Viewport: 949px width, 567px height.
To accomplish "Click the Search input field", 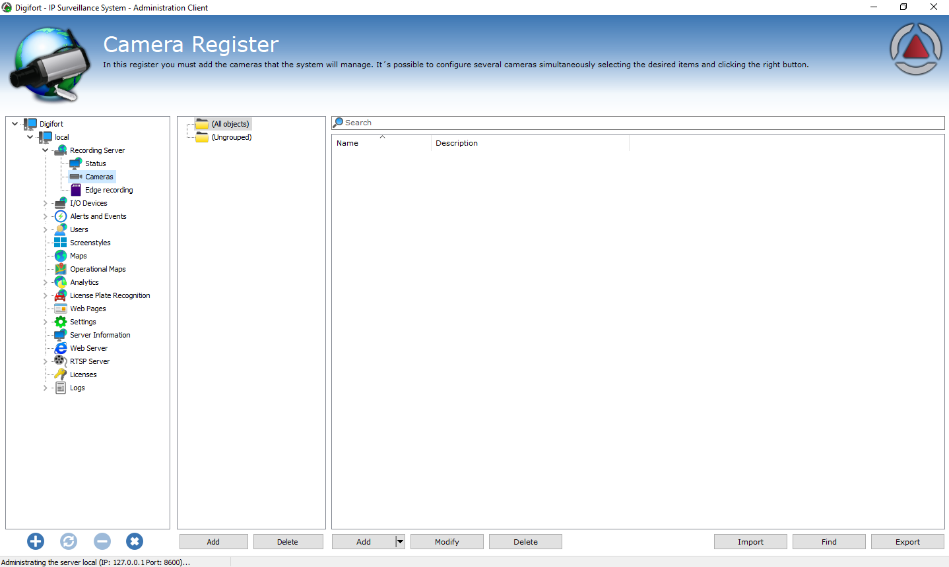I will [638, 123].
